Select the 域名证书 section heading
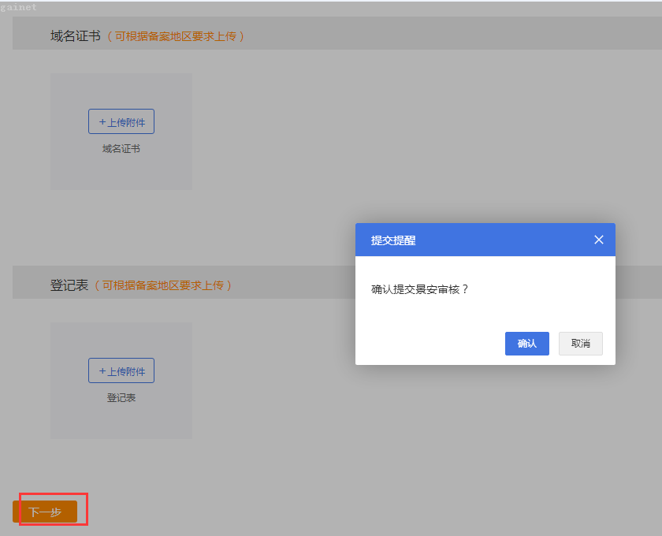The width and height of the screenshot is (662, 536). (x=76, y=35)
